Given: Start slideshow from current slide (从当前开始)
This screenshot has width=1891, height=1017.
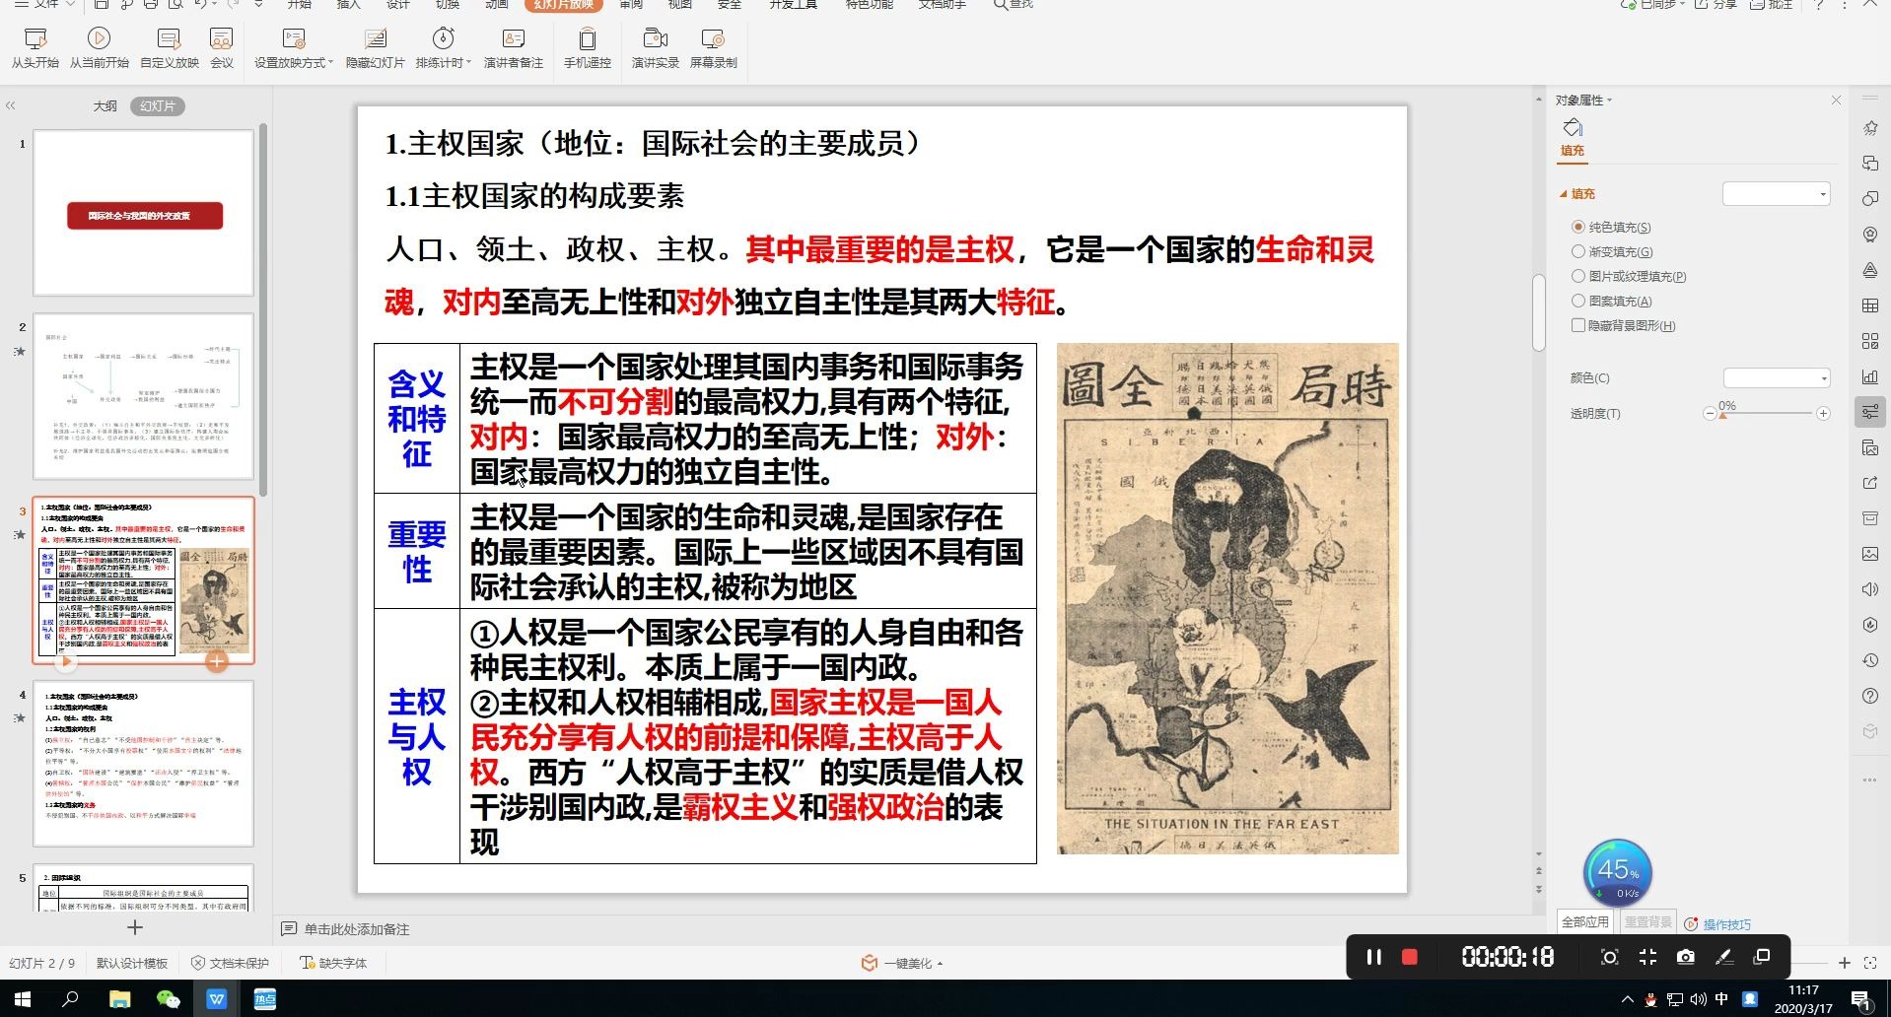Looking at the screenshot, I should click(99, 47).
